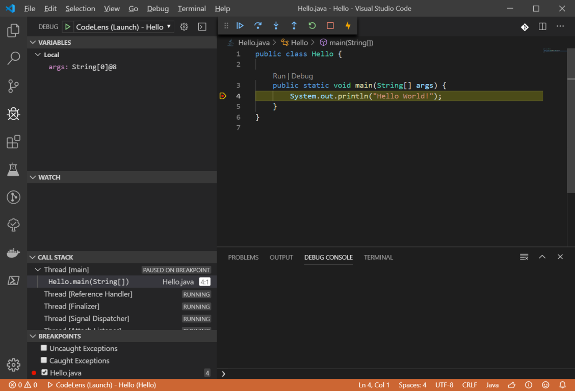Open the View menu

pyautogui.click(x=112, y=9)
